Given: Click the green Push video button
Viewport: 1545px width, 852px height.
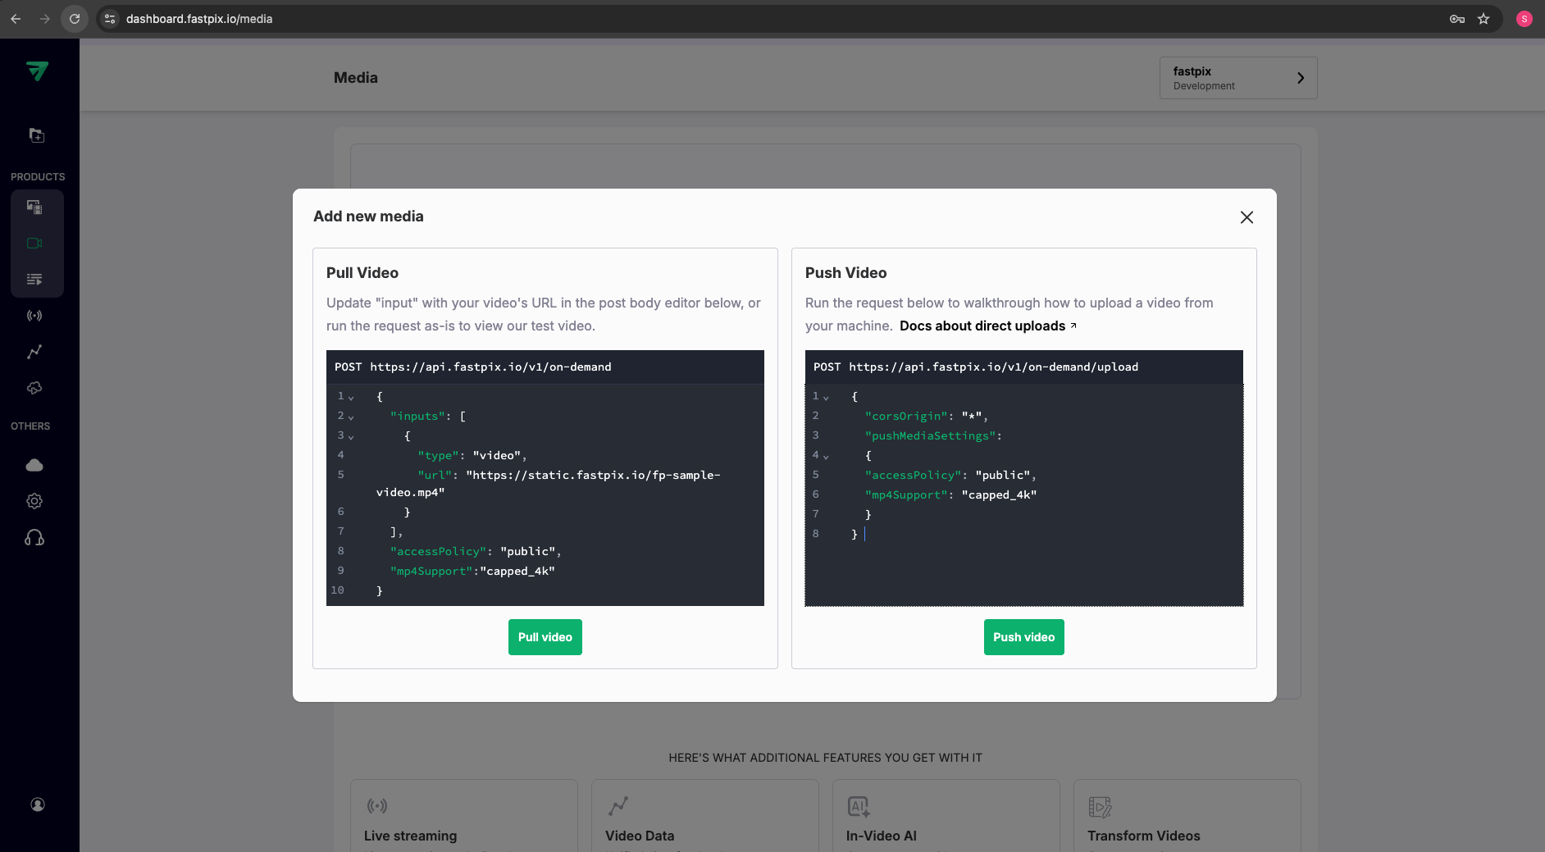Looking at the screenshot, I should pyautogui.click(x=1023, y=637).
